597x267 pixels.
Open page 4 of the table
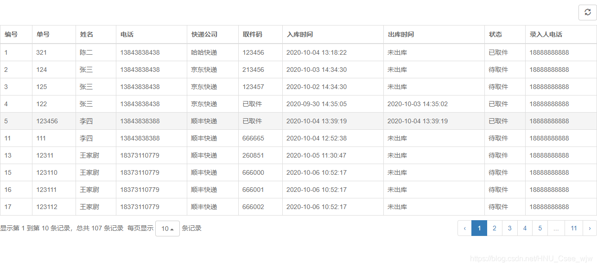click(x=525, y=228)
